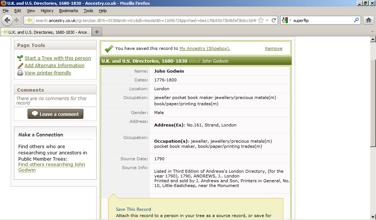
Task: Open the Edit menu
Action: point(18,11)
